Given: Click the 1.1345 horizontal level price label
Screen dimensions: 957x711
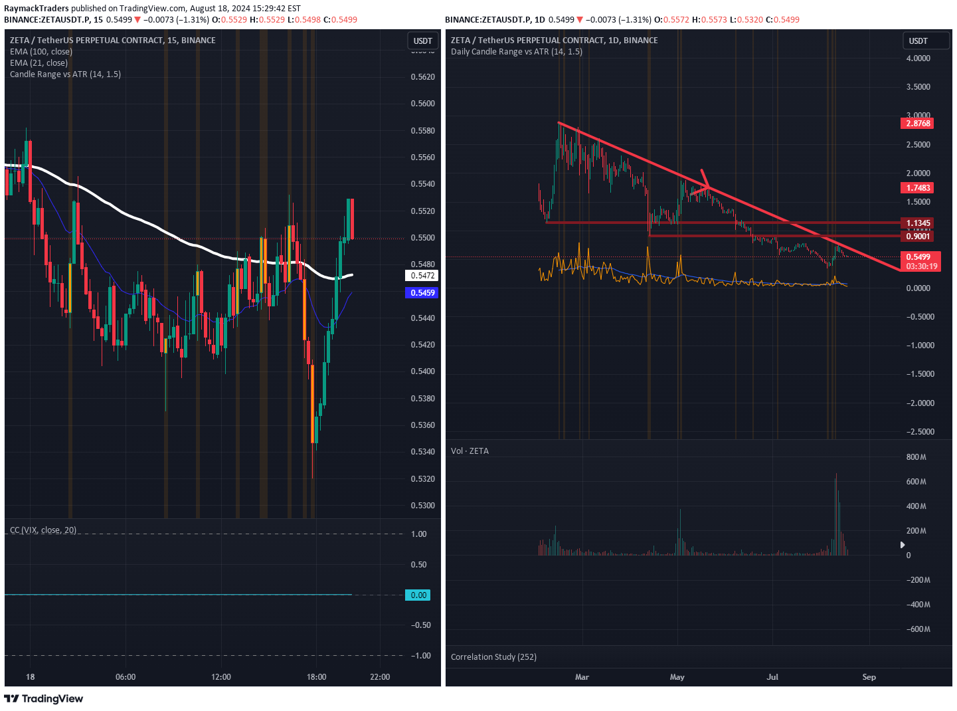Looking at the screenshot, I should pyautogui.click(x=918, y=223).
